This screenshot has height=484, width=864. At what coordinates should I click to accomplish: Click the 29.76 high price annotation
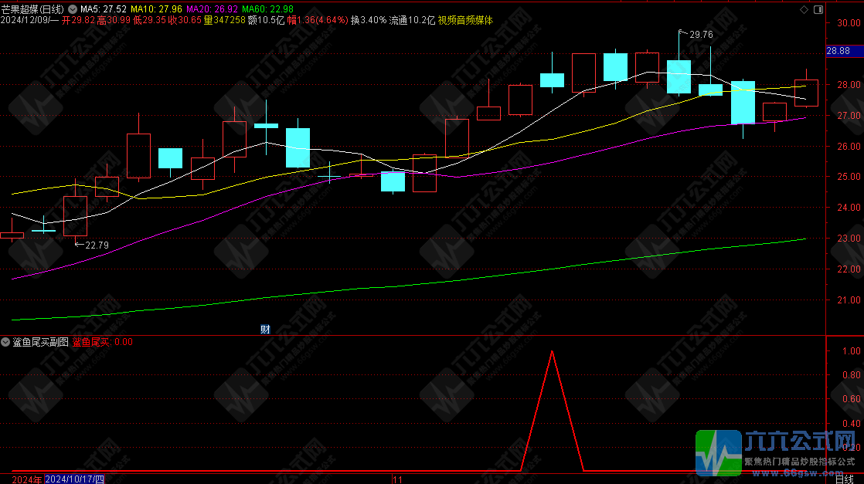coord(700,35)
